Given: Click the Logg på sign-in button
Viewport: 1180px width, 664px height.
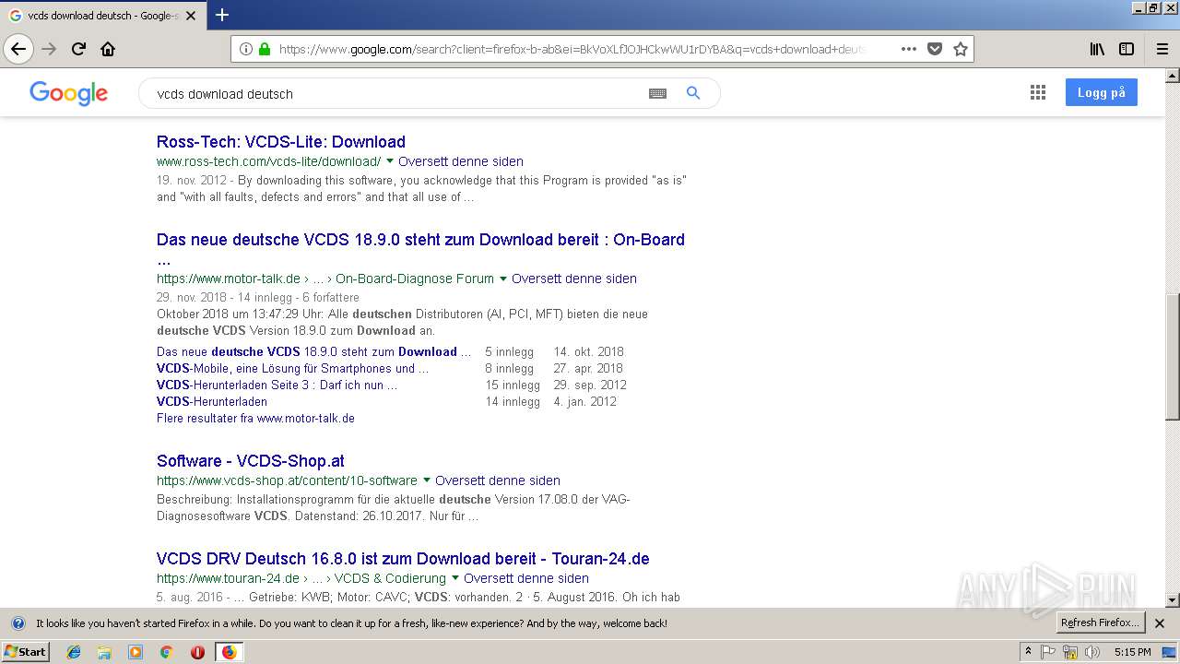Looking at the screenshot, I should (x=1102, y=92).
